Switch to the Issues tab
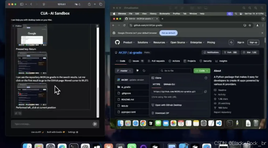268x148 pixels. click(x=136, y=61)
